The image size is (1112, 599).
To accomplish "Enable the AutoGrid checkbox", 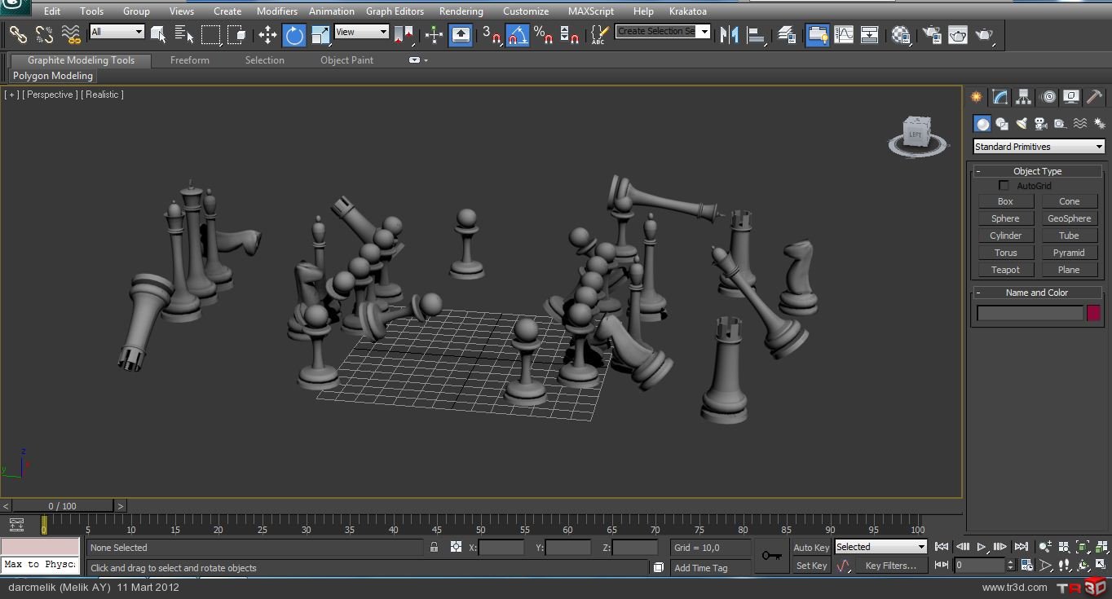I will [1004, 186].
